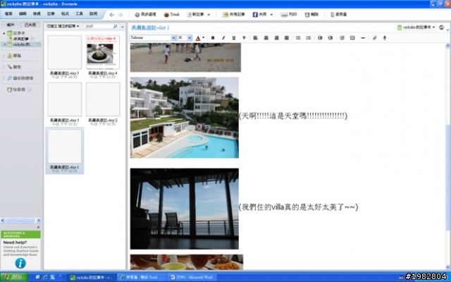Image resolution: width=451 pixels, height=282 pixels.
Task: Open the 編輯 (Edit) menu
Action: pos(23,14)
